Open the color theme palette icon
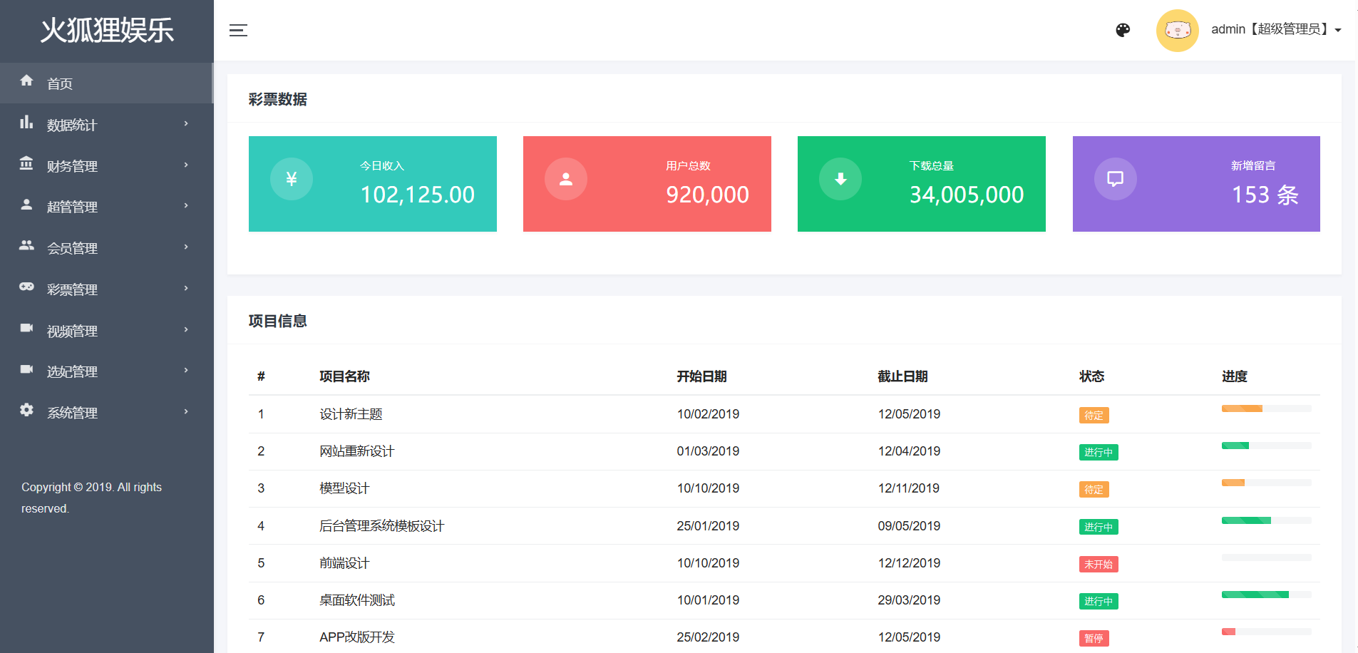Viewport: 1358px width, 653px height. point(1123,30)
